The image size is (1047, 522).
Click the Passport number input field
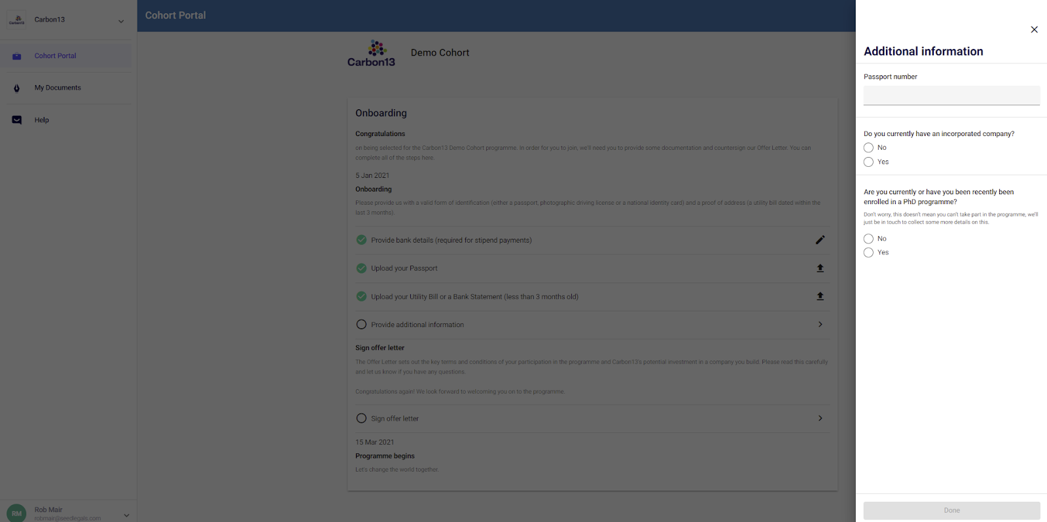coord(951,96)
